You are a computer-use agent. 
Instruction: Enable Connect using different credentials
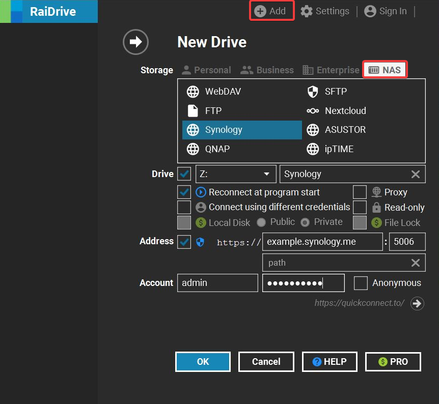pyautogui.click(x=184, y=207)
